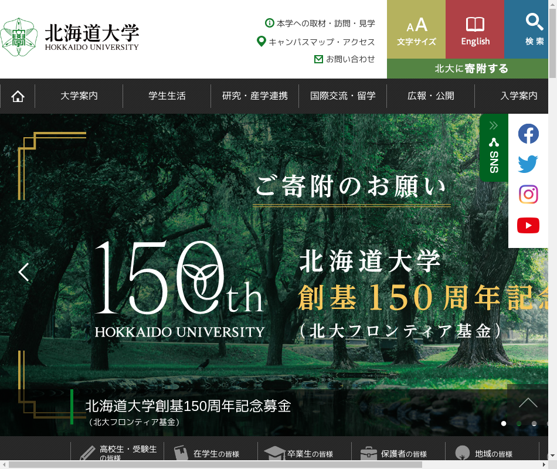Collapse the SNS side panel

pos(494,148)
